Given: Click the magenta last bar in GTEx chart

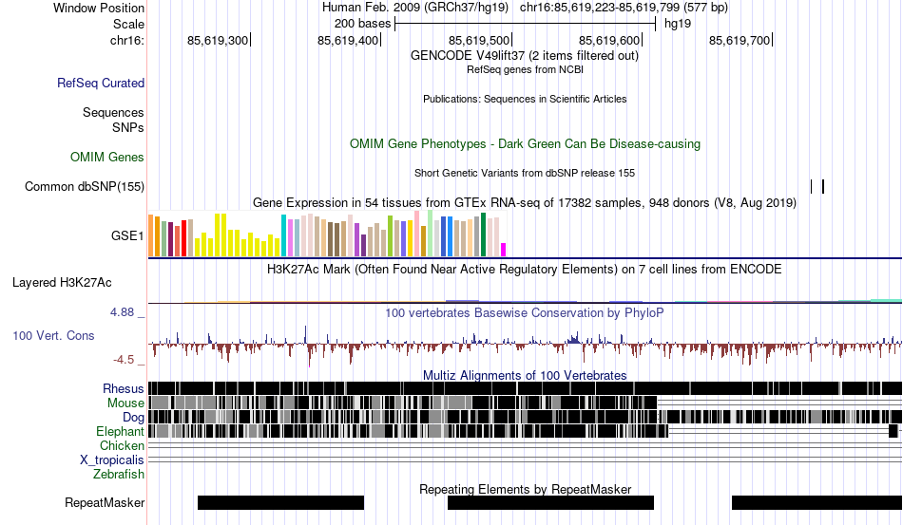Looking at the screenshot, I should pyautogui.click(x=504, y=250).
